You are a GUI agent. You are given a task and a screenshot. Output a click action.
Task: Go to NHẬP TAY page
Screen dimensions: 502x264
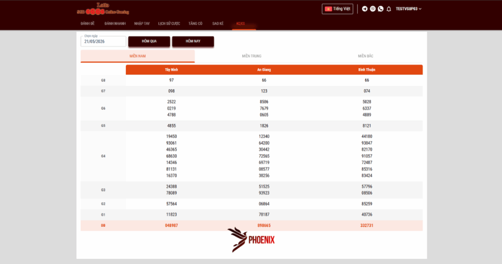pos(142,24)
